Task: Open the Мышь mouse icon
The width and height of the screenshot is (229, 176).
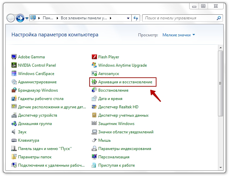Action: [x=94, y=140]
